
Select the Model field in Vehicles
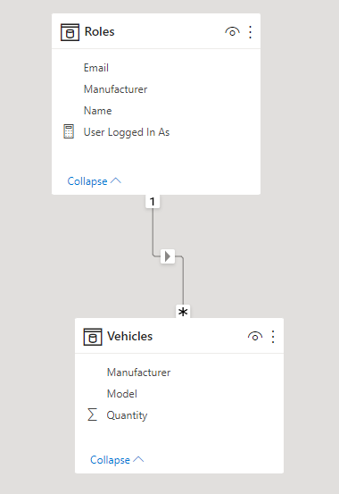click(x=122, y=394)
